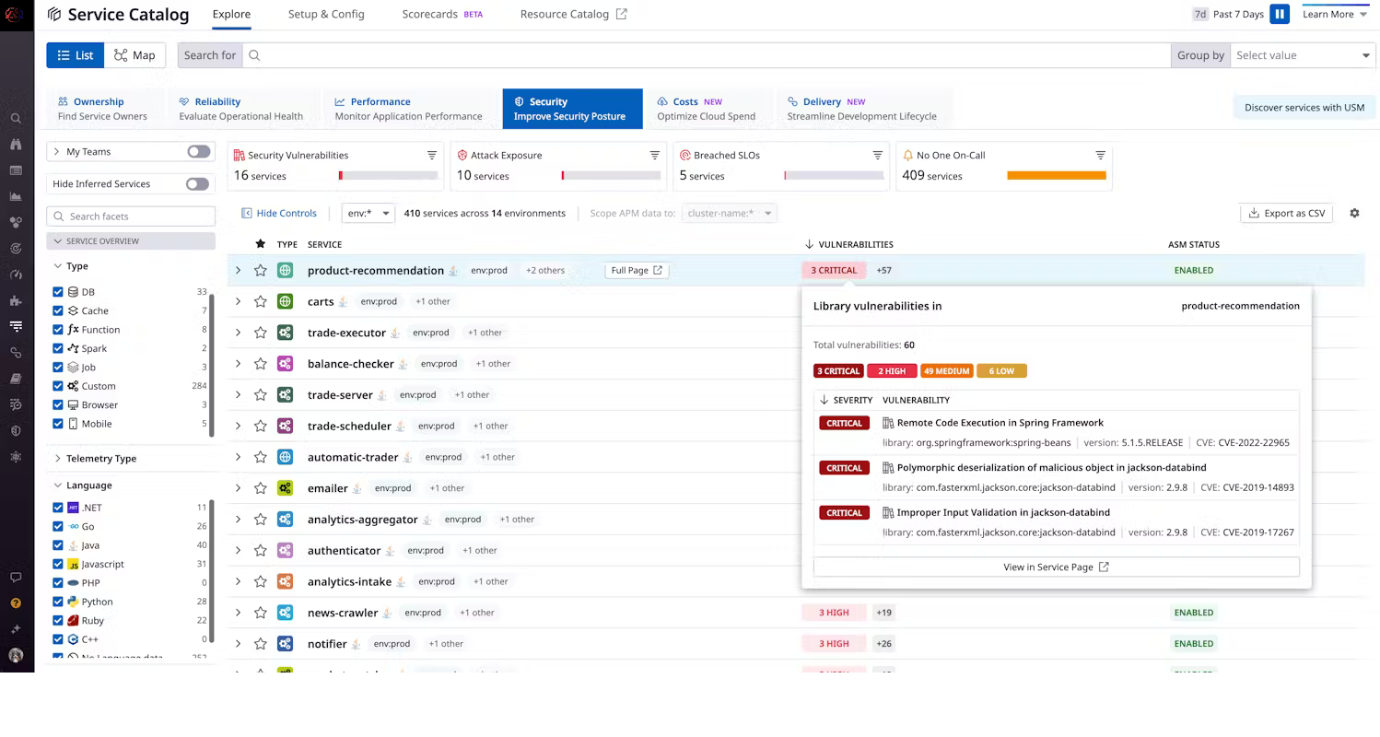Star the notifier service
This screenshot has height=737, width=1380.
click(x=261, y=644)
